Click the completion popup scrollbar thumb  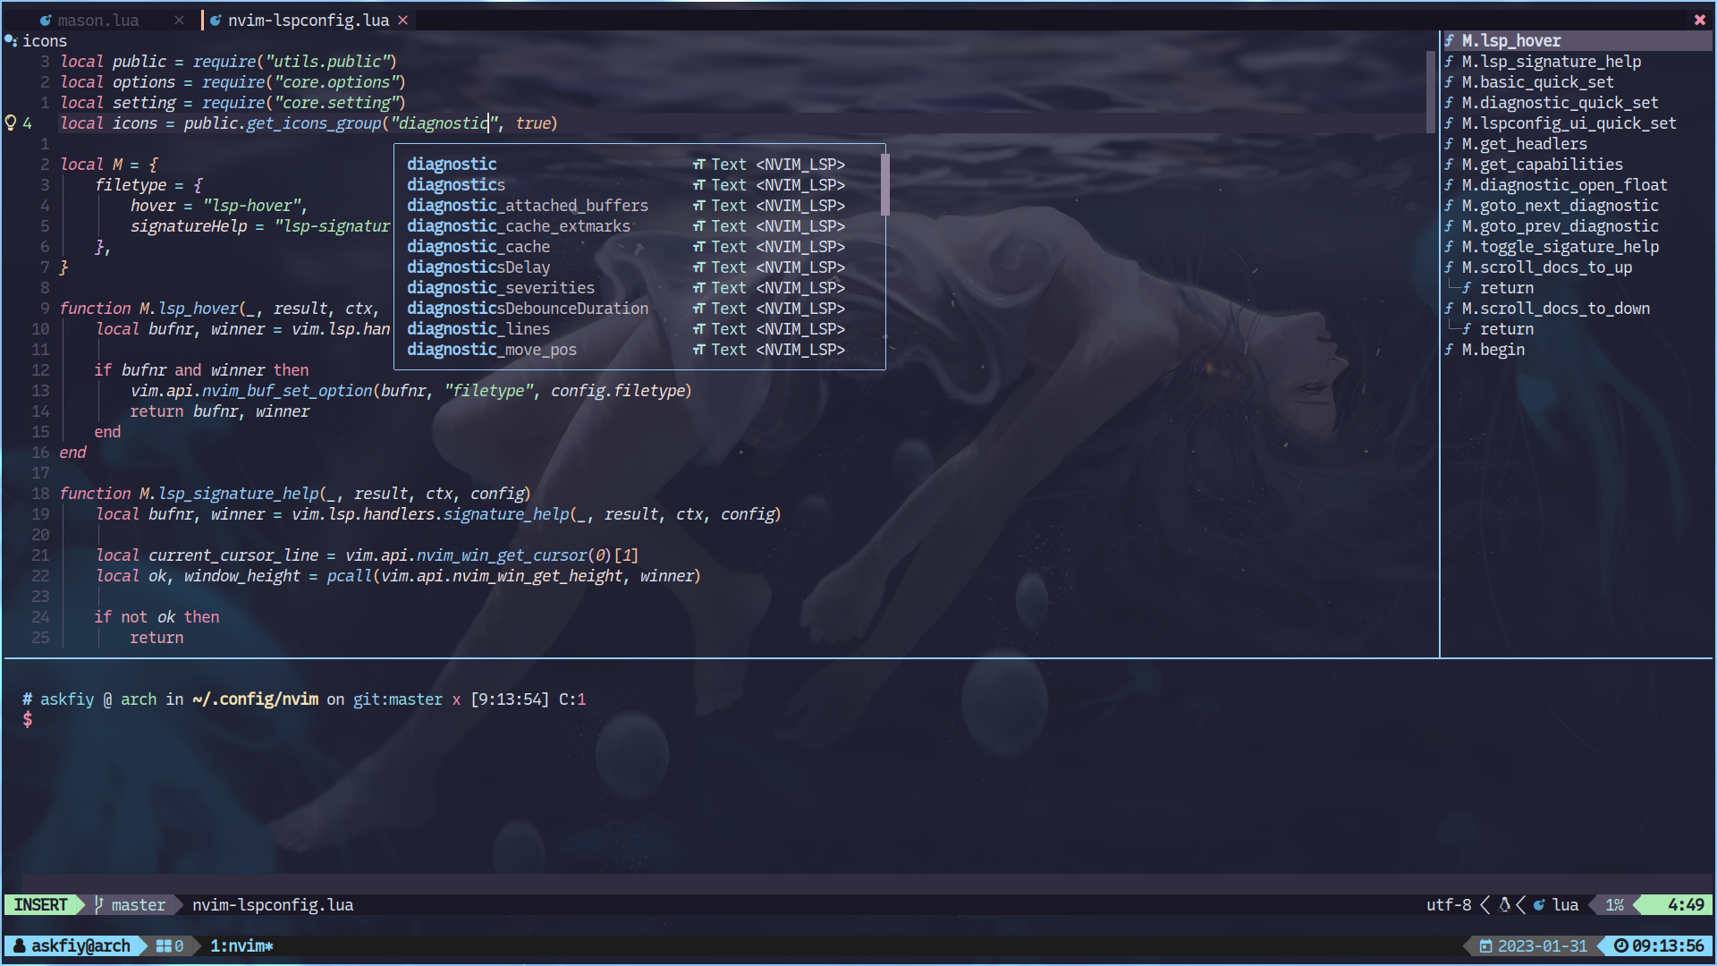(x=884, y=184)
